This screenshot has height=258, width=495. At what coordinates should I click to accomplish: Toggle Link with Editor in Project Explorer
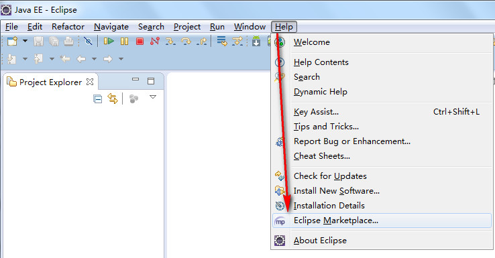point(113,99)
